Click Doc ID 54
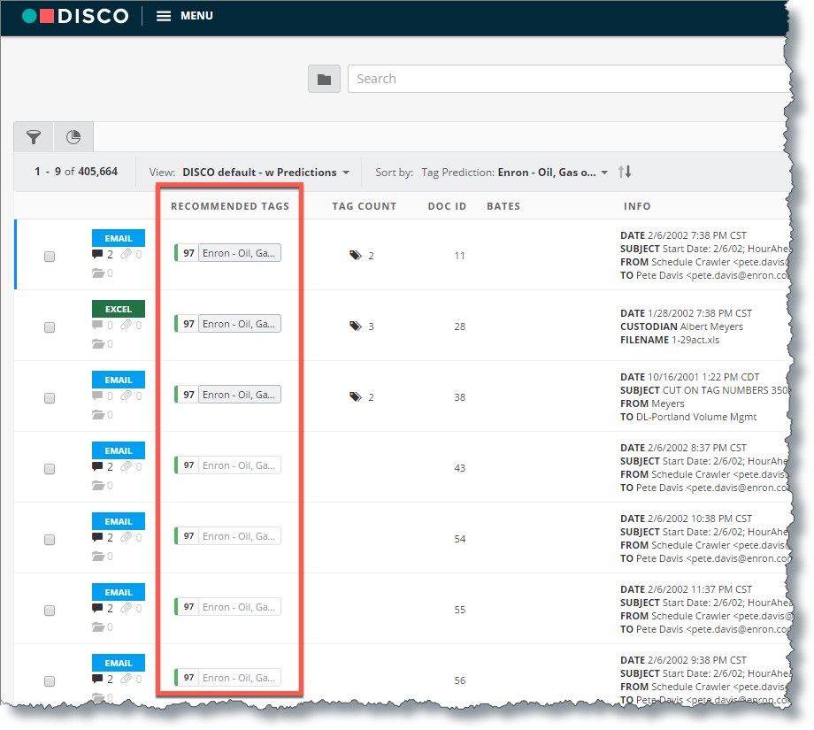The image size is (814, 730). [x=460, y=539]
